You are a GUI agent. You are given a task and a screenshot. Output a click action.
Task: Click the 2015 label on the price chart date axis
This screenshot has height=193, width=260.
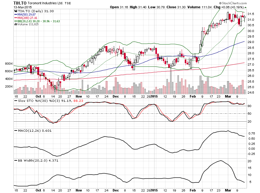point(154,96)
